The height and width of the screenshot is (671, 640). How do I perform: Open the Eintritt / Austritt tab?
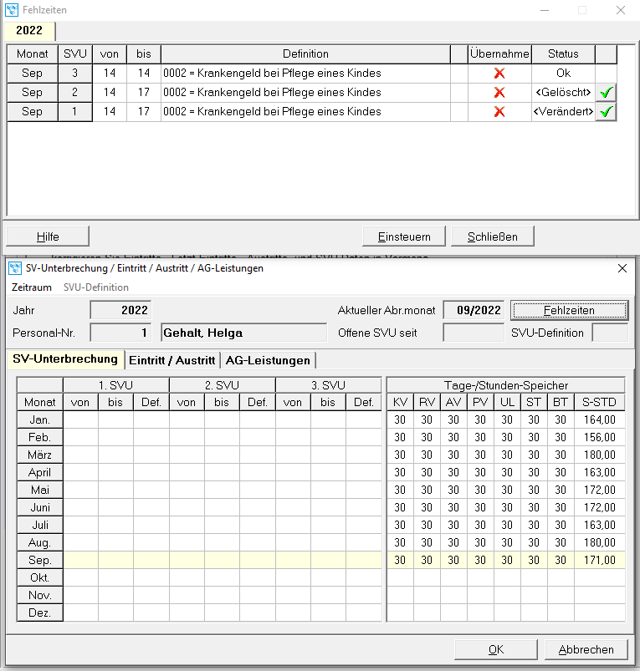click(x=172, y=360)
